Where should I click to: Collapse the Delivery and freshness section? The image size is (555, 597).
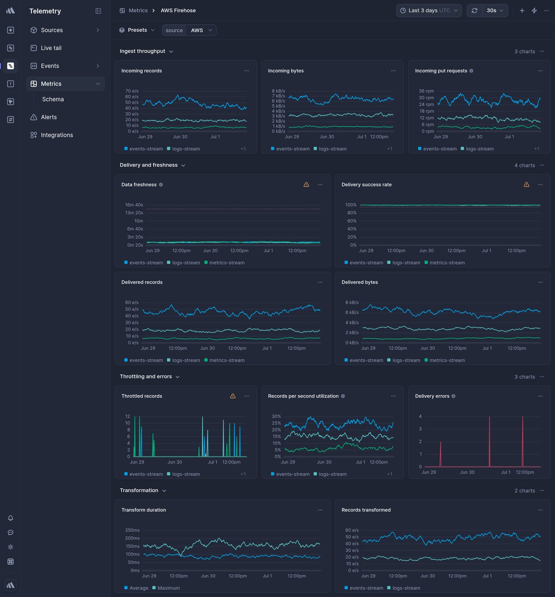(152, 165)
